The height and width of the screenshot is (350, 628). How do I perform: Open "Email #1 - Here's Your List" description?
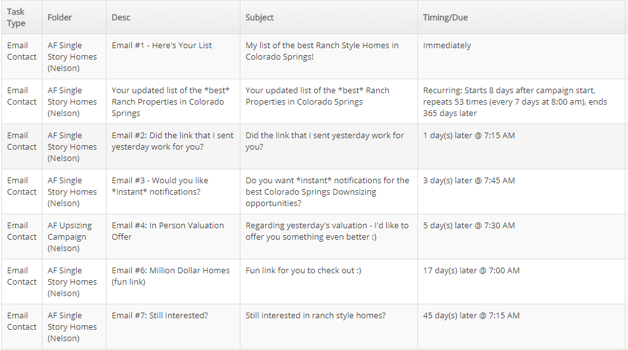[x=162, y=46]
